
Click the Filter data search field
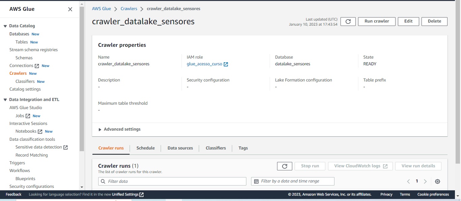[x=172, y=181]
